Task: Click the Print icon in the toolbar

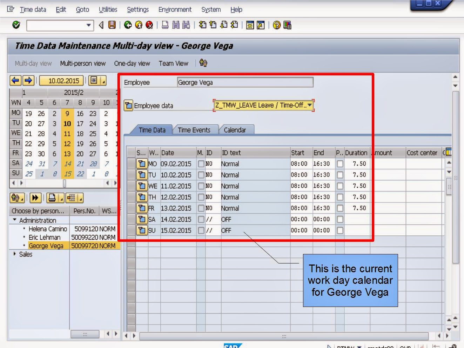Action: pyautogui.click(x=165, y=25)
